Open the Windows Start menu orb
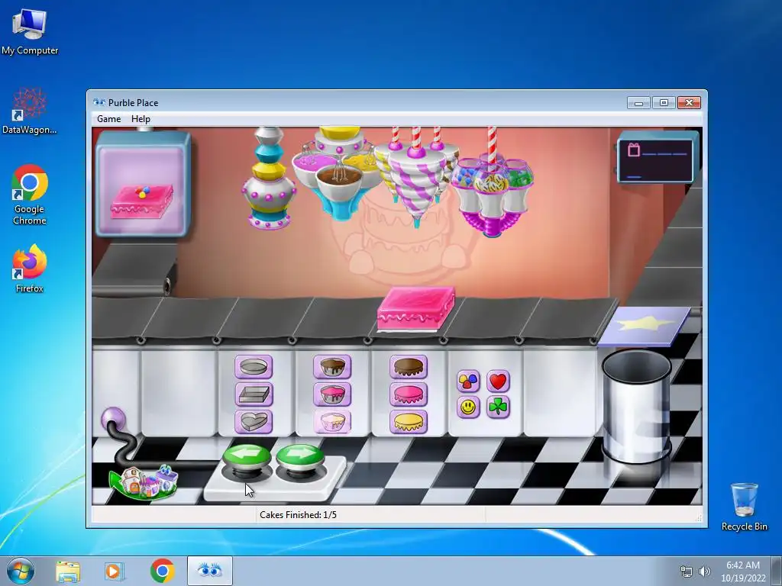Viewport: 782px width, 586px height. tap(21, 571)
